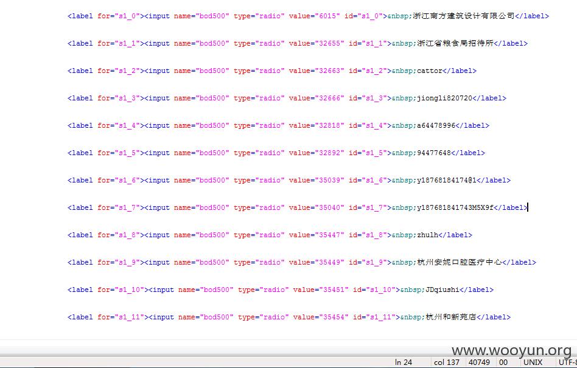Click the label text 杭州和新苑店
The height and width of the screenshot is (368, 577).
click(x=451, y=317)
